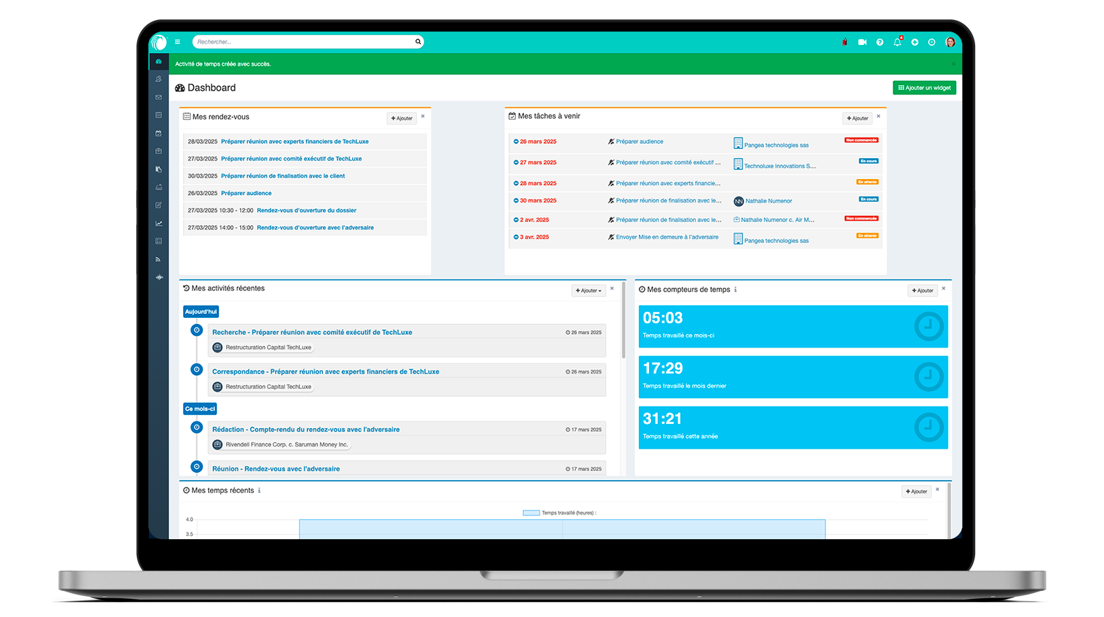Close the Mes rendez-vous widget

[423, 117]
